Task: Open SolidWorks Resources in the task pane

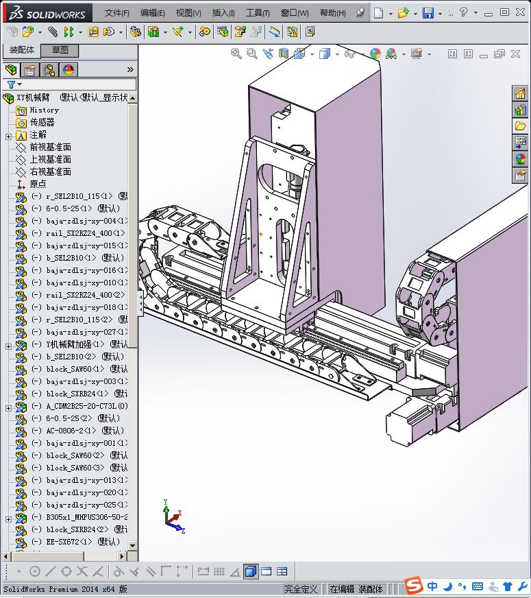Action: tap(520, 93)
